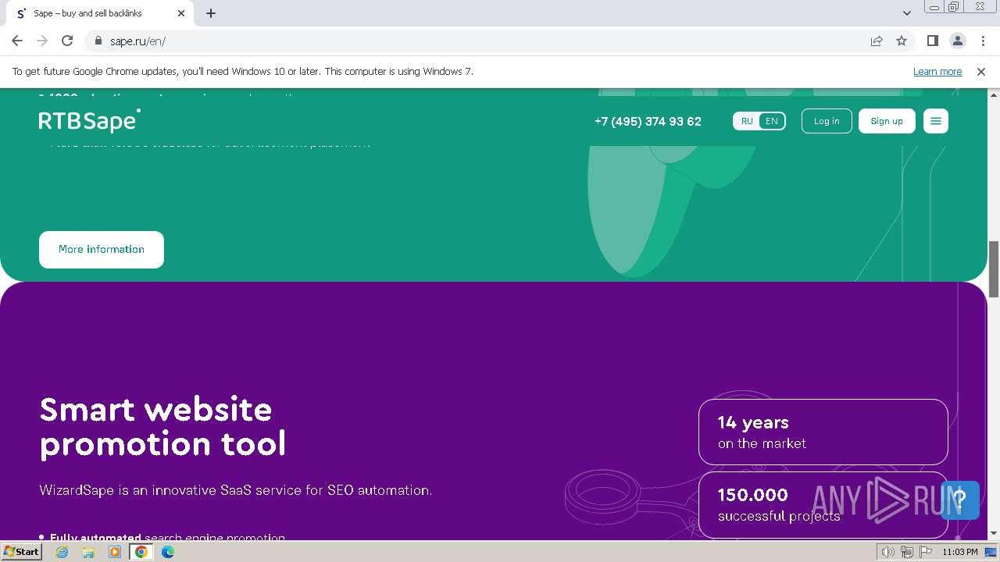Click the 14 years on the market card
1000x562 pixels.
(823, 432)
